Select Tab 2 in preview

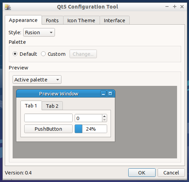point(52,106)
